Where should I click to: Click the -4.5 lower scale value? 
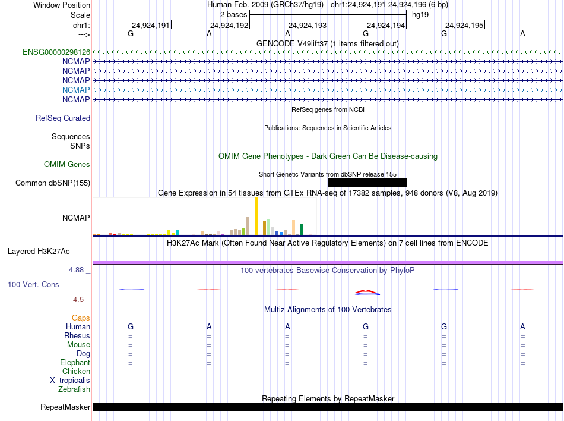(77, 300)
